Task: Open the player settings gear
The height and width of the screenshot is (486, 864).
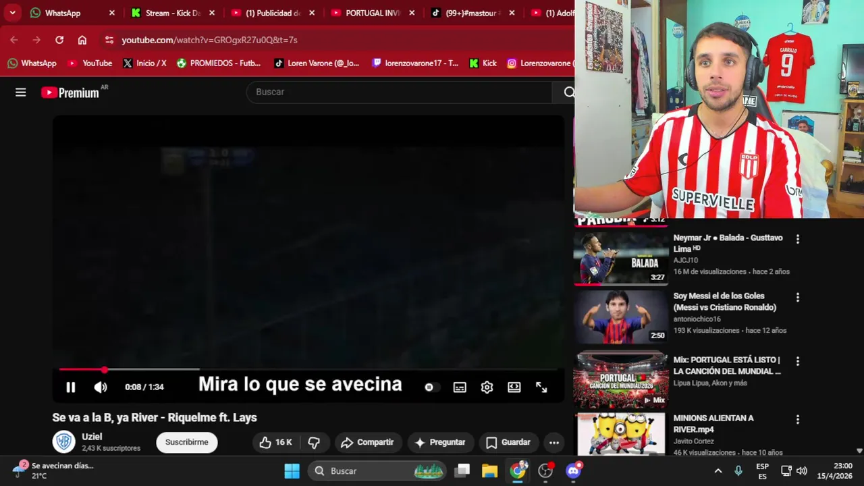Action: 487,387
